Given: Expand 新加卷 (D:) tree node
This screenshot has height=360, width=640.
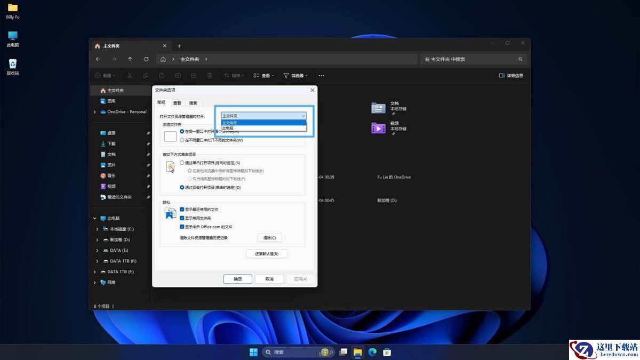Looking at the screenshot, I should point(97,239).
